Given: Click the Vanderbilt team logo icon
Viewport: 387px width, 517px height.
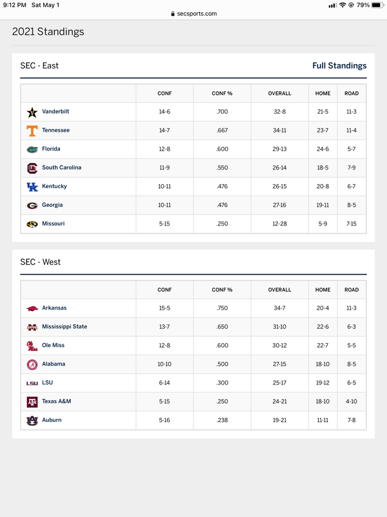Looking at the screenshot, I should (32, 112).
